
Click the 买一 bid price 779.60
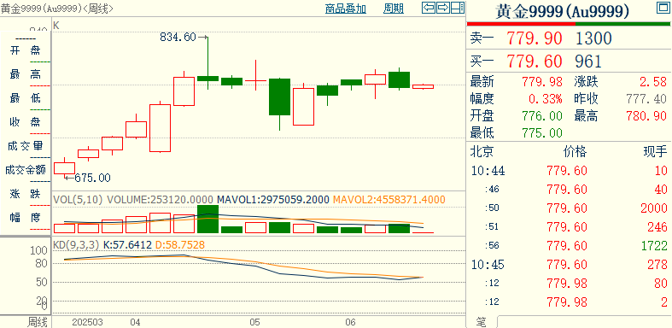[534, 61]
